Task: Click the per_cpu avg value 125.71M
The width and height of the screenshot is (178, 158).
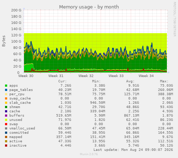Action: point(131,94)
